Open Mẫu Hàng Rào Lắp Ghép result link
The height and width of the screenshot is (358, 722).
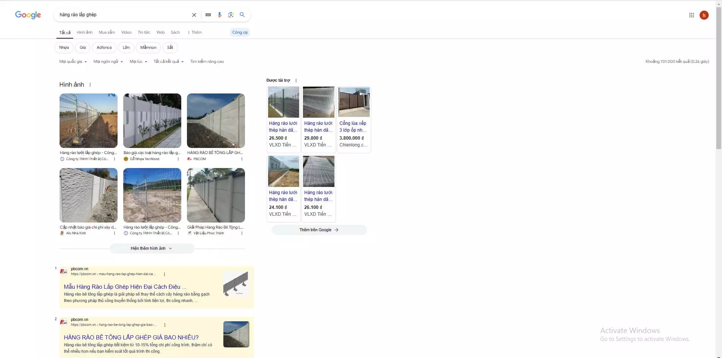click(125, 287)
